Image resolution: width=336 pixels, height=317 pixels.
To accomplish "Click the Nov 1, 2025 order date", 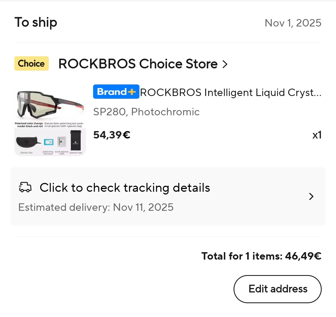I will 293,23.
